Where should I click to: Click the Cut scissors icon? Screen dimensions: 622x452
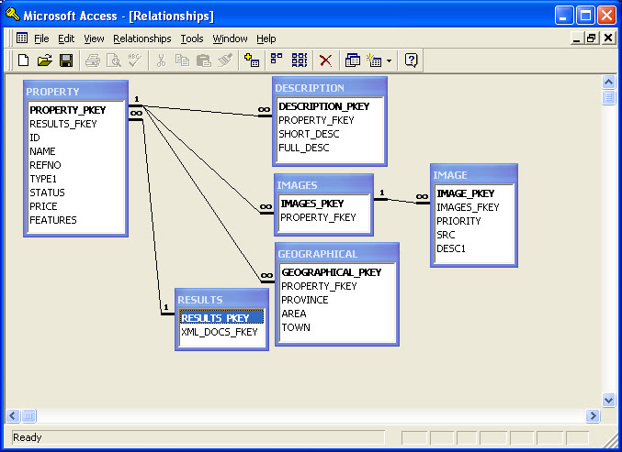[x=161, y=61]
